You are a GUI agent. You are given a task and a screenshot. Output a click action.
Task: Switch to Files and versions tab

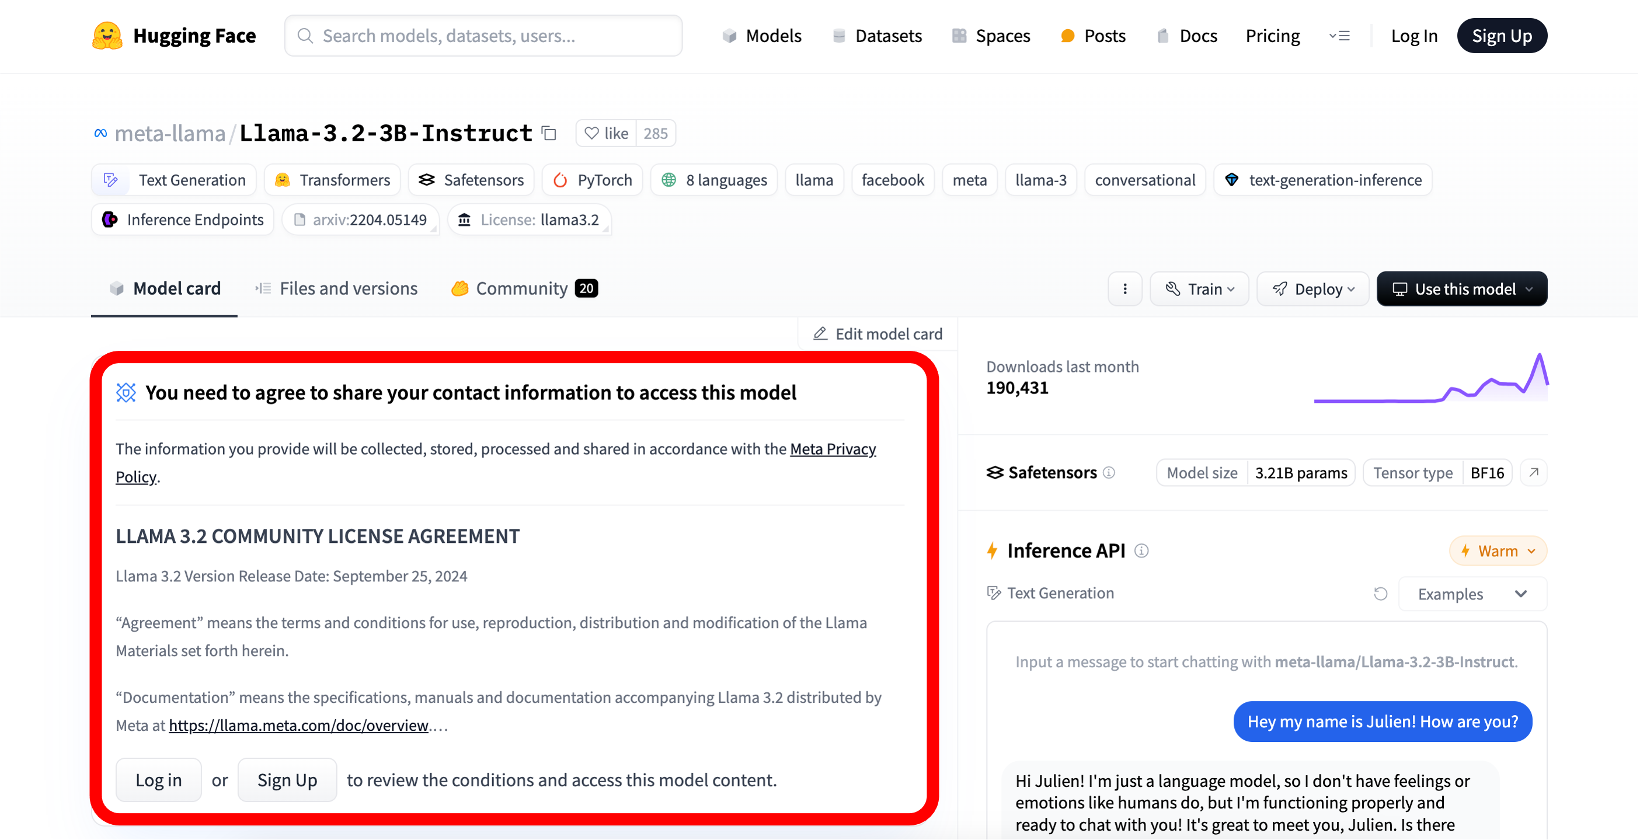click(336, 288)
